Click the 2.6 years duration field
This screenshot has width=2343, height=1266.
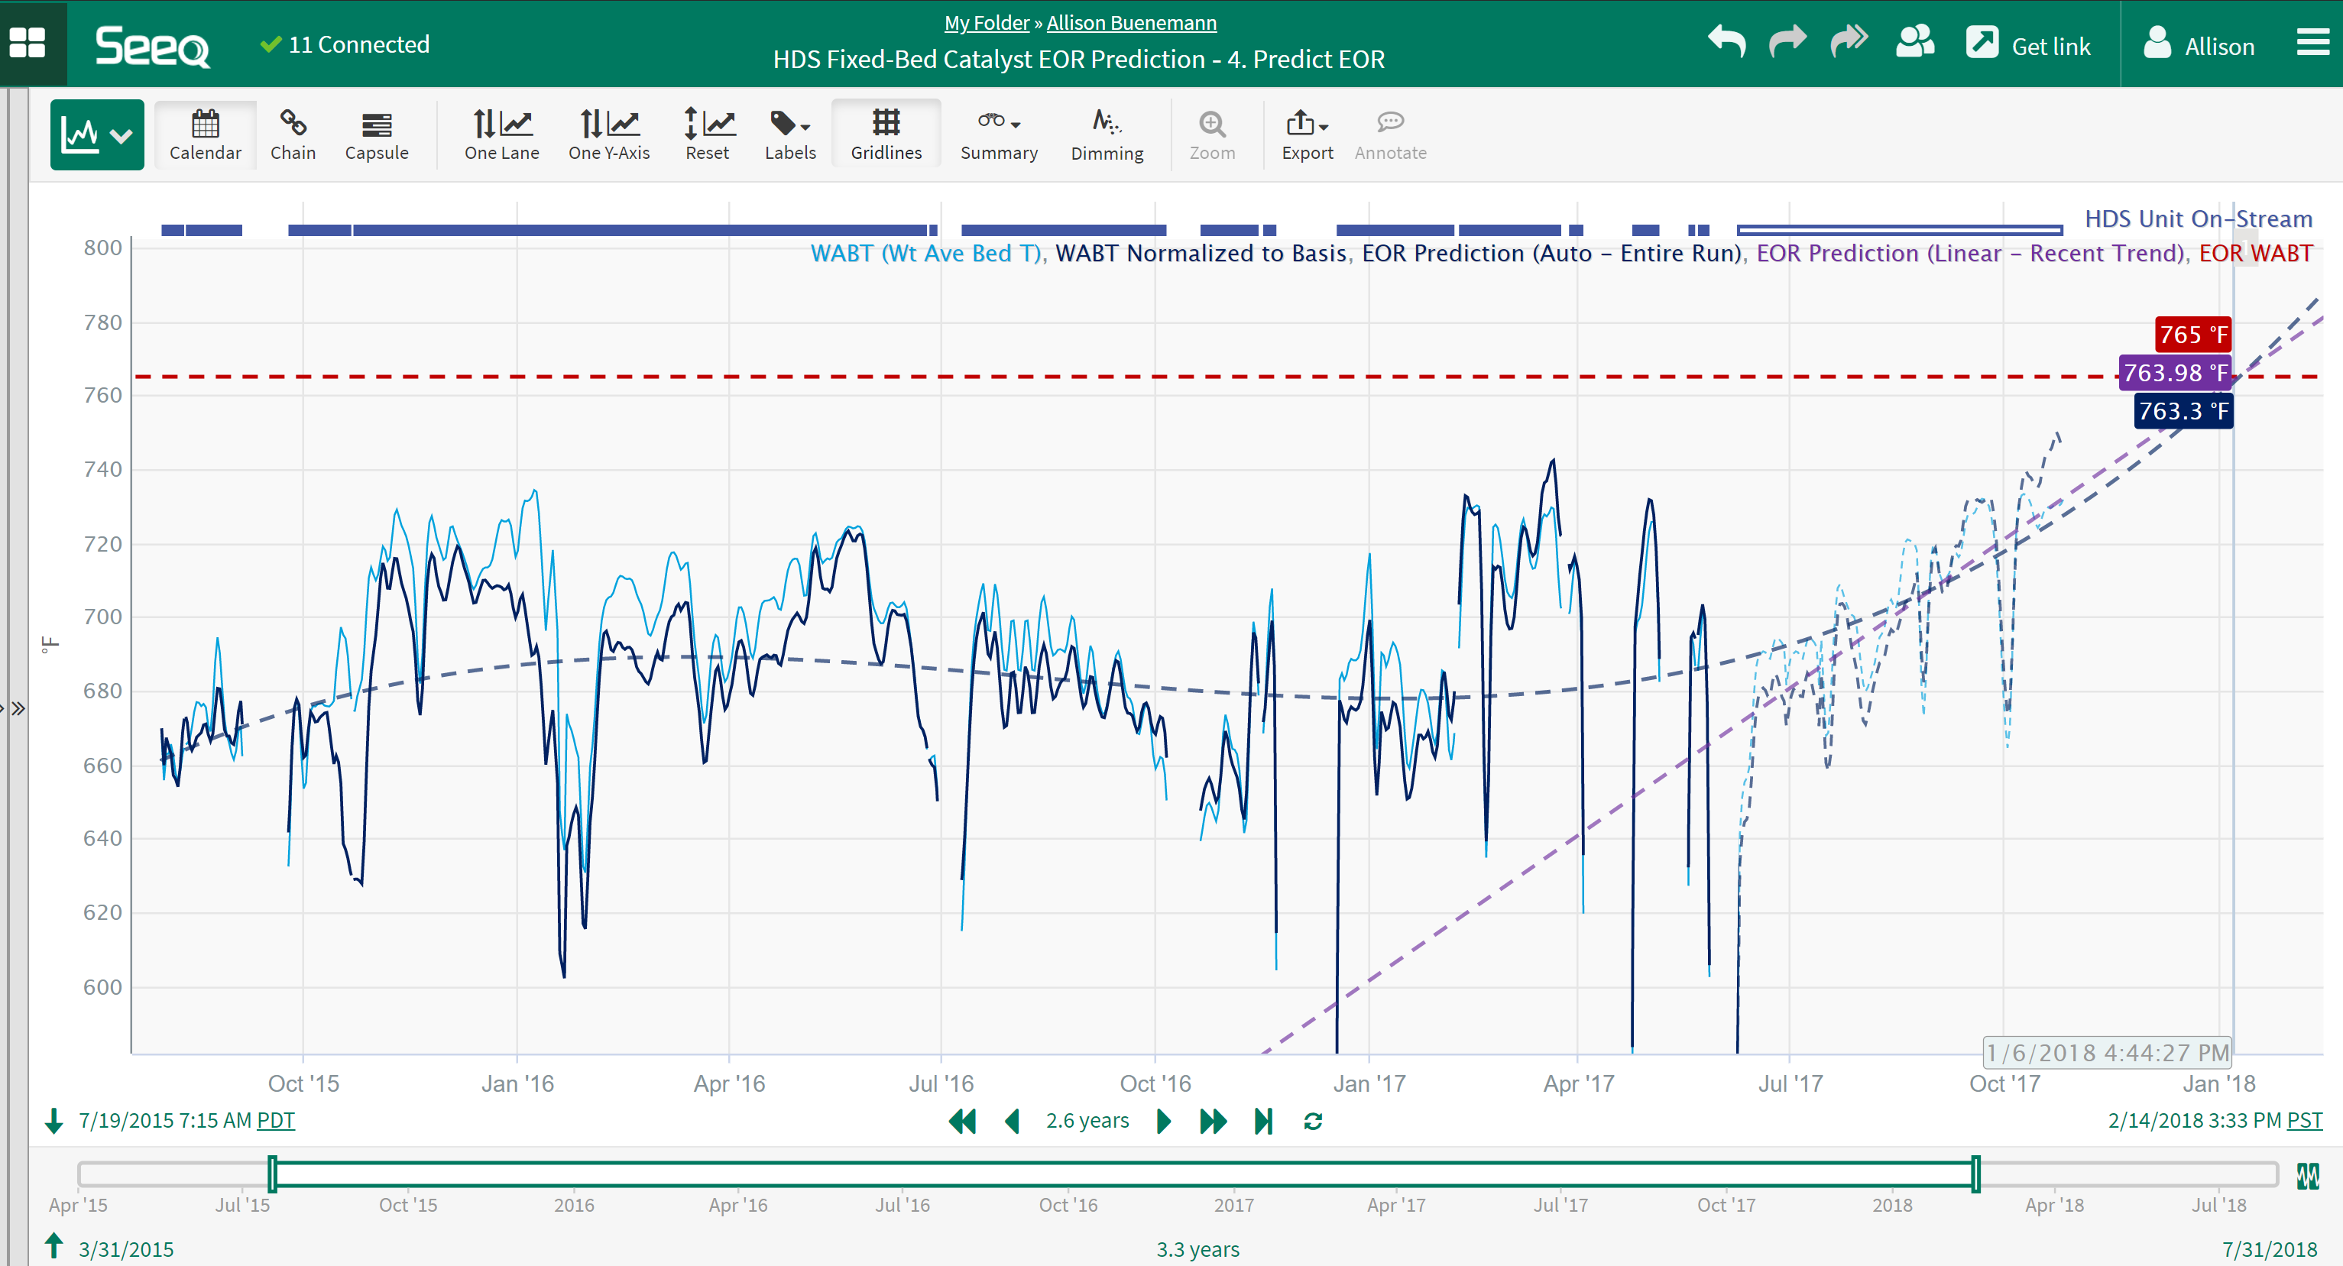tap(1087, 1121)
